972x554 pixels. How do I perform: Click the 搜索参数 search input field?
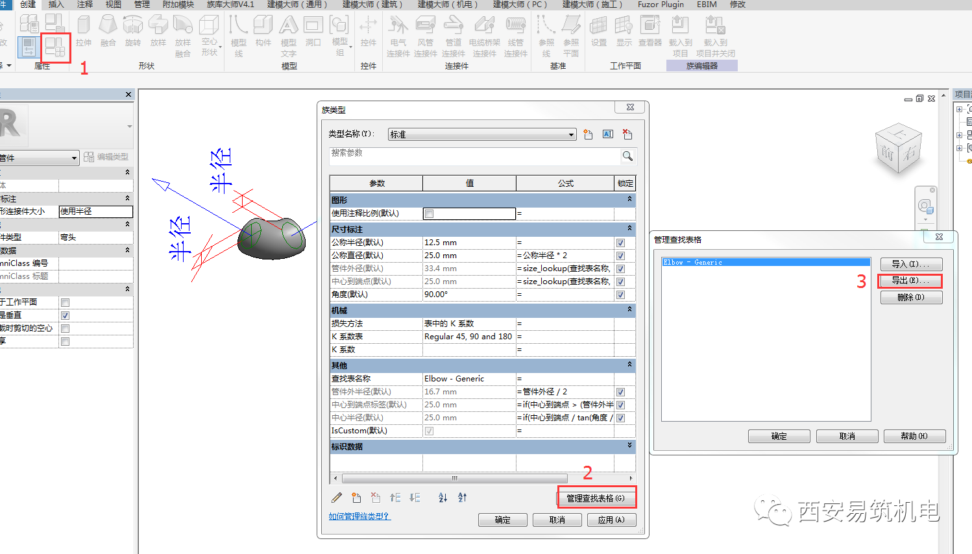point(474,156)
